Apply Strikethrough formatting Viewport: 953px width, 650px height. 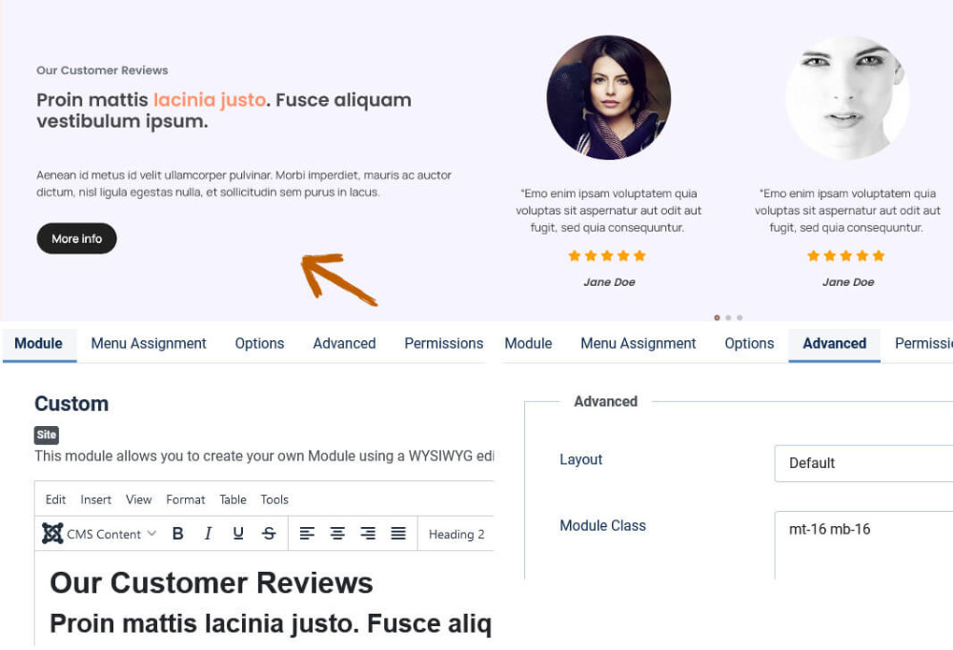pos(269,534)
